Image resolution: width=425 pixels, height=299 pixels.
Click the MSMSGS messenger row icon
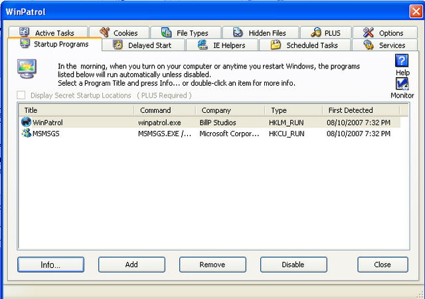pyautogui.click(x=27, y=133)
